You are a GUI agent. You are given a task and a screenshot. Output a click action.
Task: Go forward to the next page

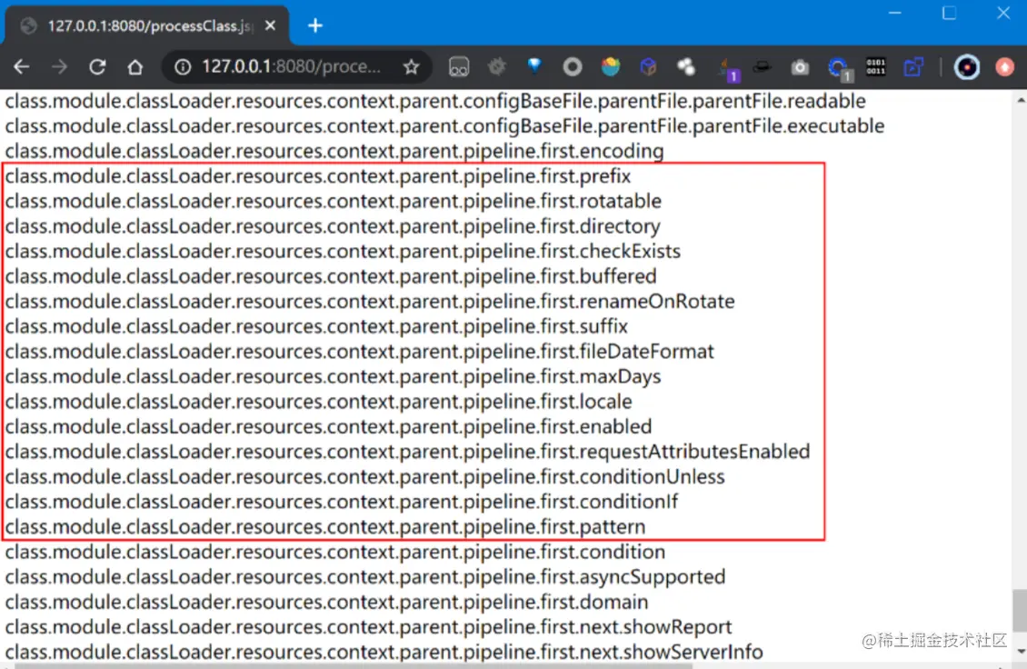(60, 67)
